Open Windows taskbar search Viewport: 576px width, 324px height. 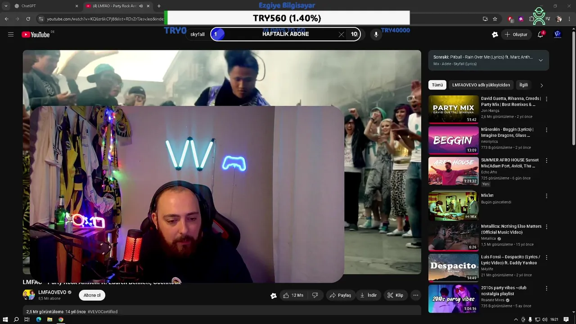(16, 319)
